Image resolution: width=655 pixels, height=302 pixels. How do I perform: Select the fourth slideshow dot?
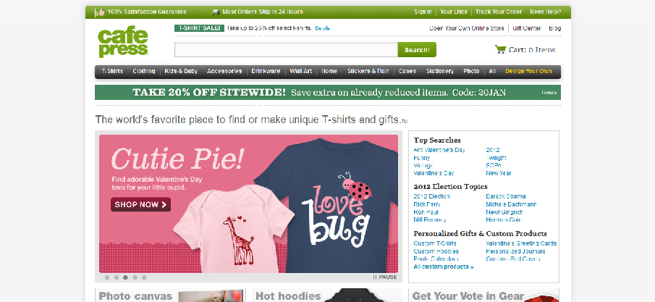tap(135, 277)
